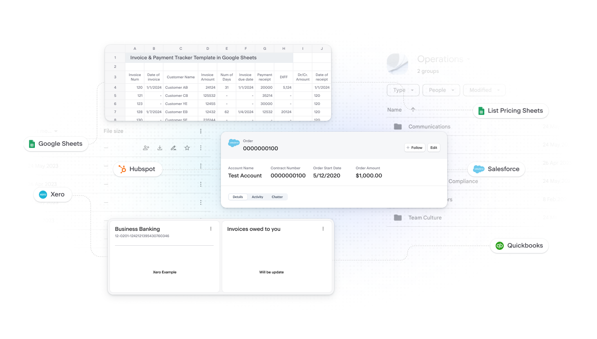Click the Edit button on Order card

point(434,148)
